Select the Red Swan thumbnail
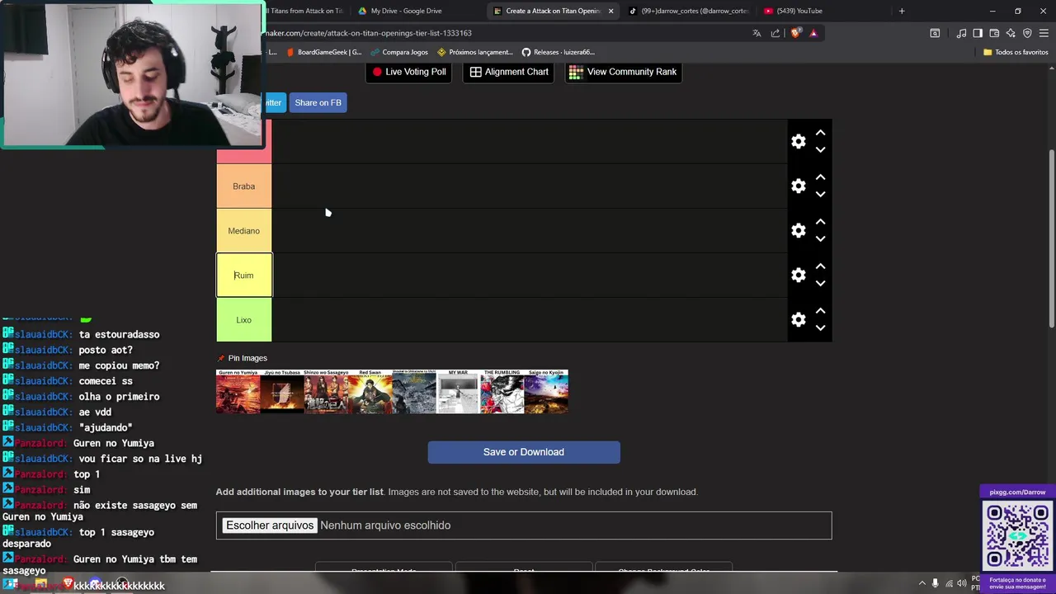The image size is (1056, 594). coord(370,391)
